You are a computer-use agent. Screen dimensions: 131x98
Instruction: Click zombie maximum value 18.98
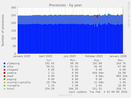(x=122, y=73)
